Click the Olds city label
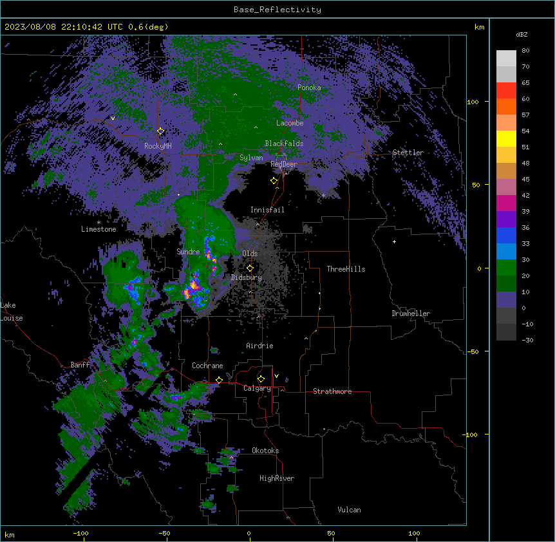555x542 pixels. pos(250,254)
